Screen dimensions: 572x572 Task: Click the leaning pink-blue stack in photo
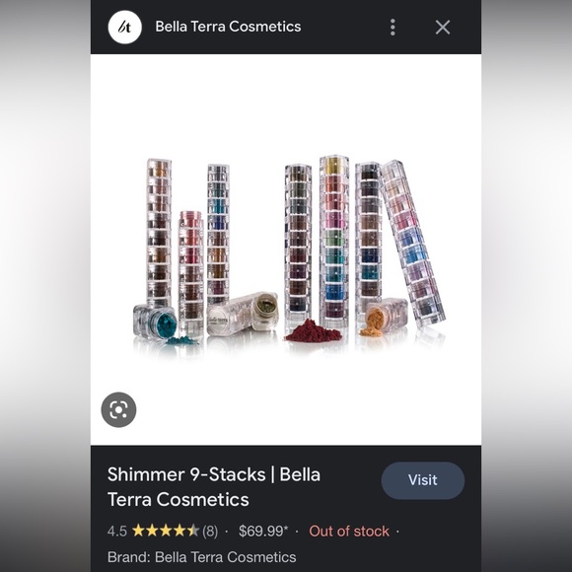(413, 243)
